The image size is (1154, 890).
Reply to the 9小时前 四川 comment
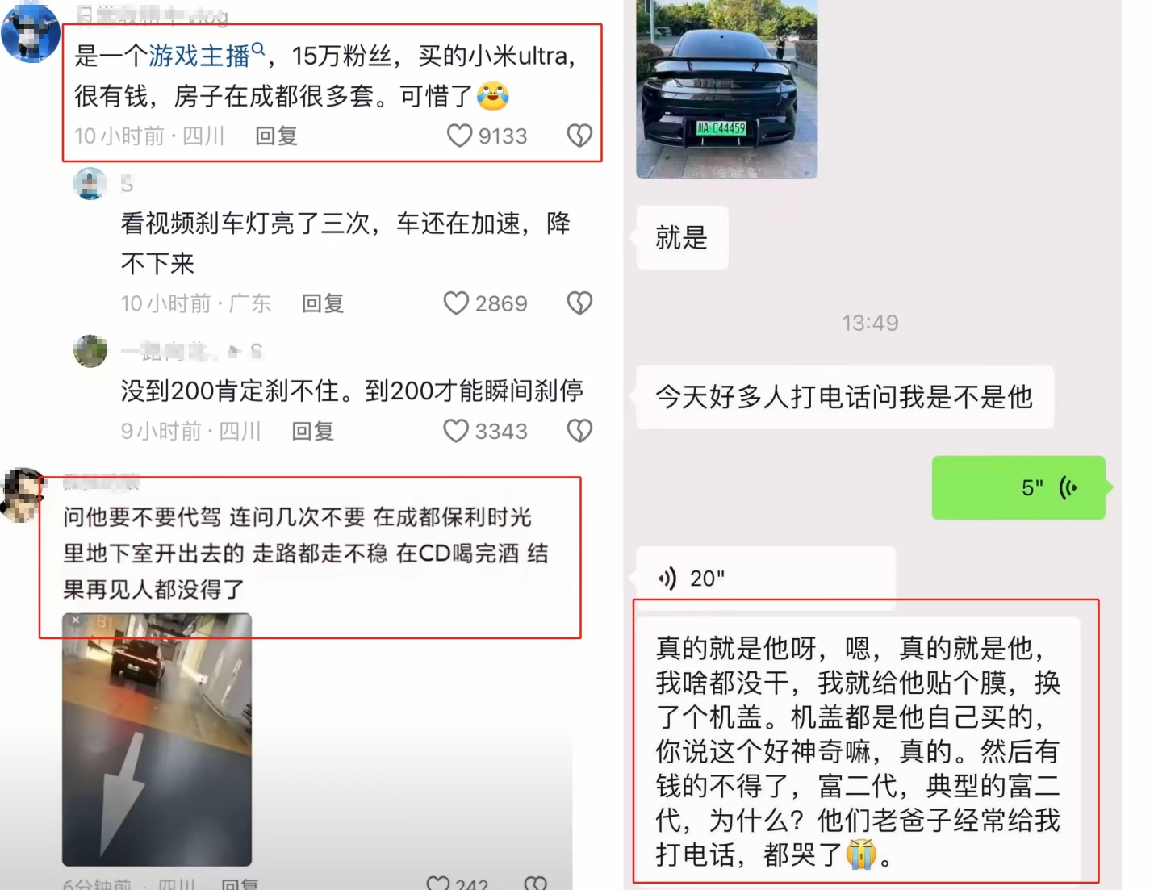coord(312,432)
